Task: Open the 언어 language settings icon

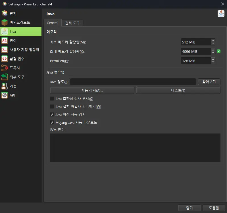Action: tap(5, 41)
